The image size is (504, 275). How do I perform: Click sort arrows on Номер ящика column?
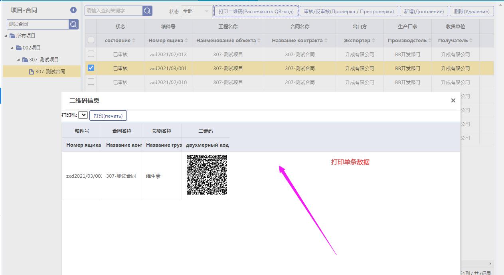click(186, 41)
